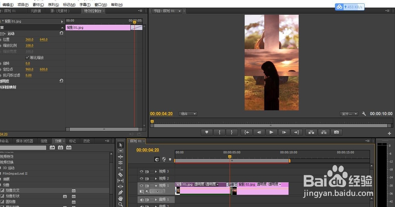This screenshot has height=207, width=395.
Task: Select the Pen tool
Action: pos(120,192)
